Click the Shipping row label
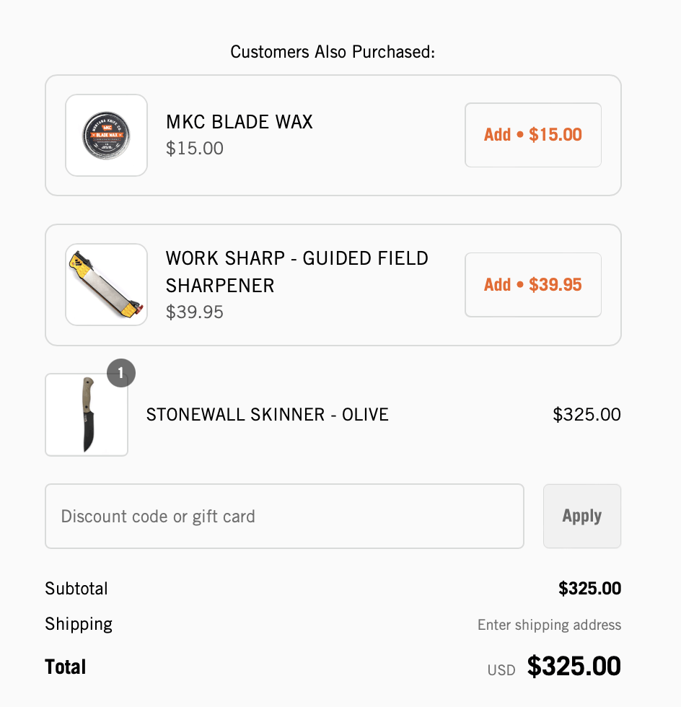 79,624
